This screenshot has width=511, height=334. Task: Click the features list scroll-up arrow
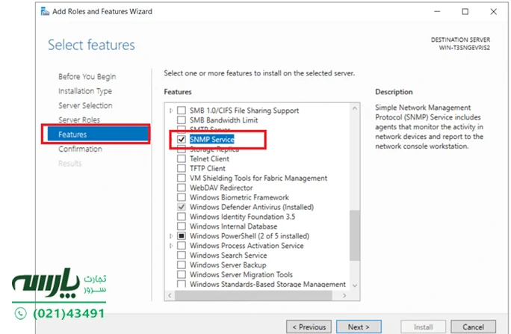[355, 108]
